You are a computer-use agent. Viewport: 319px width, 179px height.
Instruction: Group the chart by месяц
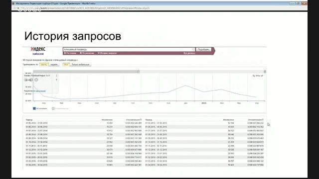[x=44, y=65]
